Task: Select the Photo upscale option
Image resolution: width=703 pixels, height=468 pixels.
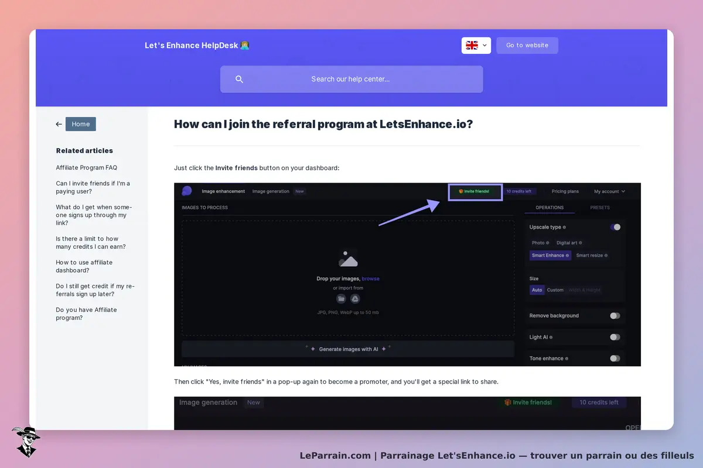Action: point(540,243)
